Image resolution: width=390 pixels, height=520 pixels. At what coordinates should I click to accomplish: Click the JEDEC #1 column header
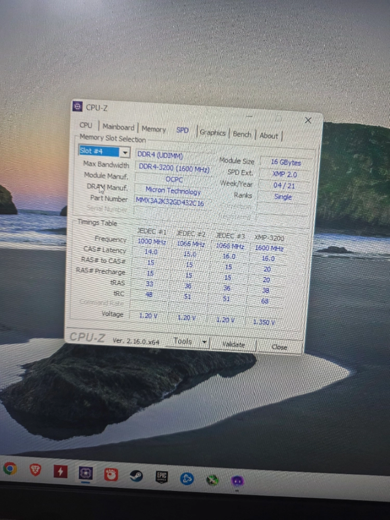[x=152, y=231]
